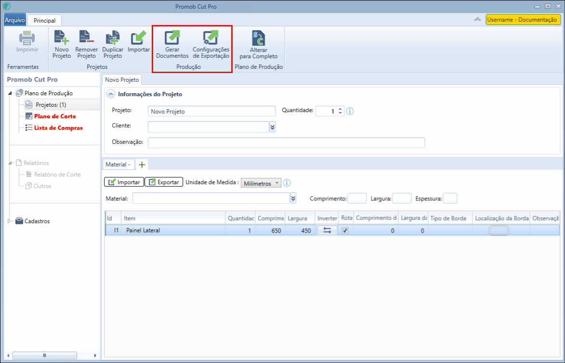This screenshot has height=363, width=565.
Task: Click the Exportar button above the material table
Action: pyautogui.click(x=164, y=182)
